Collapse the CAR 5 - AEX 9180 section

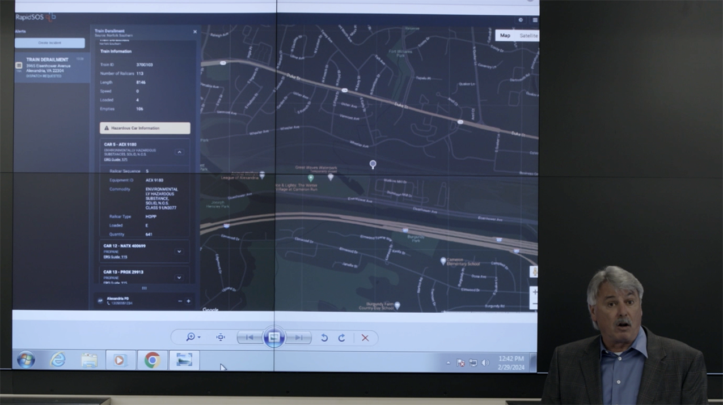coord(179,152)
